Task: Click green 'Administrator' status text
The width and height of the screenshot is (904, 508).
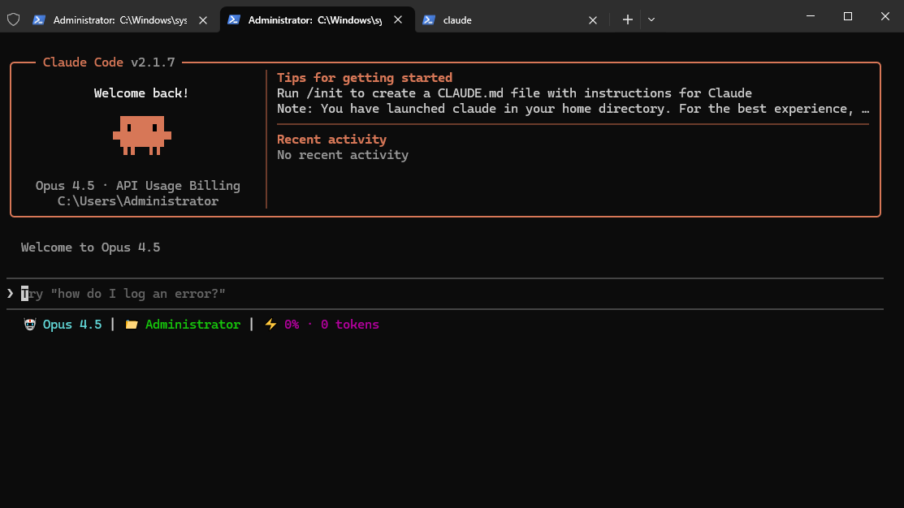Action: [x=192, y=325]
